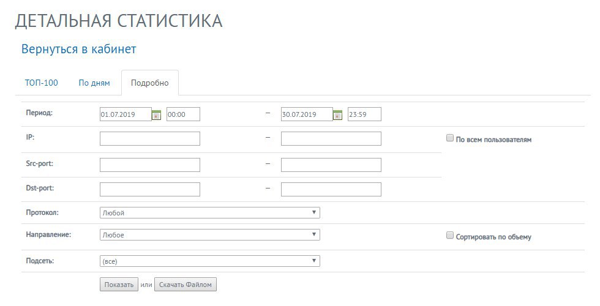Click the Направление: label

[x=48, y=235]
